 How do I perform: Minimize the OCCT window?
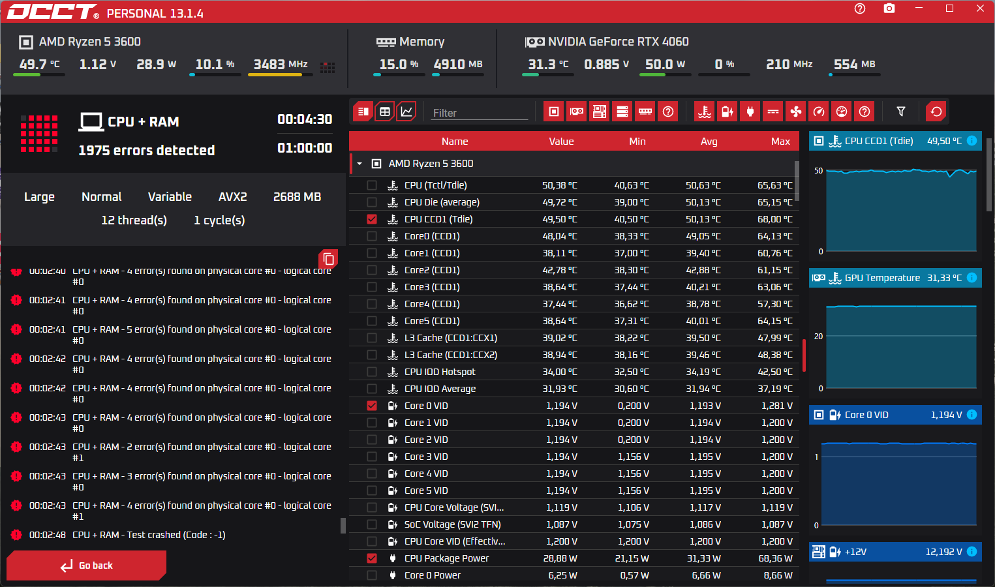[x=919, y=8]
